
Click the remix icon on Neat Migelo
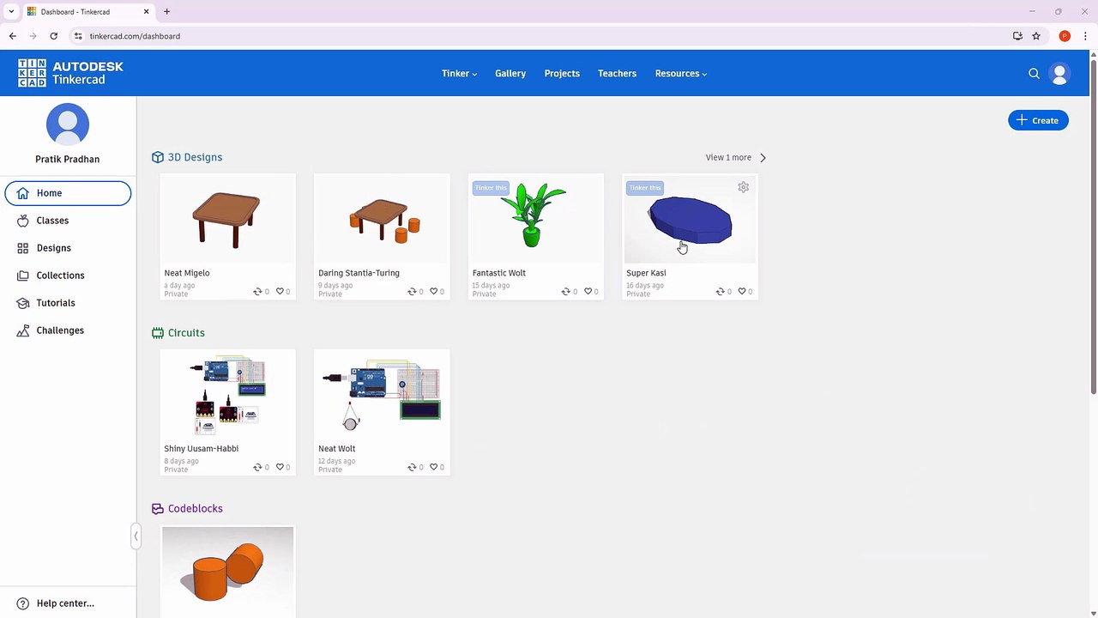[257, 292]
